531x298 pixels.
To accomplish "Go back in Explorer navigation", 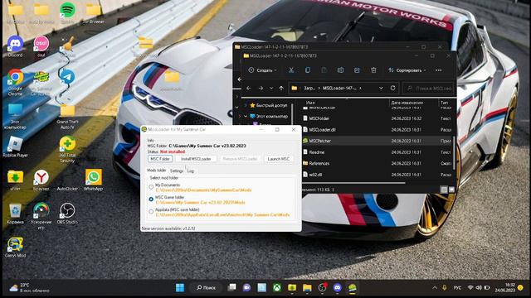I will coord(249,88).
